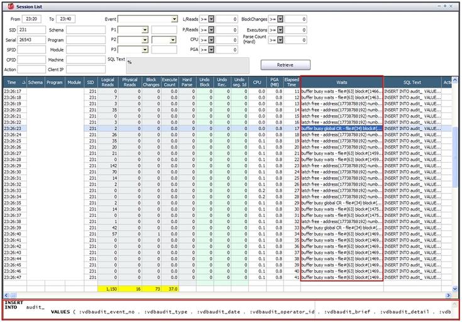Sort by the Time column header
Image resolution: width=462 pixels, height=323 pixels.
pyautogui.click(x=14, y=82)
